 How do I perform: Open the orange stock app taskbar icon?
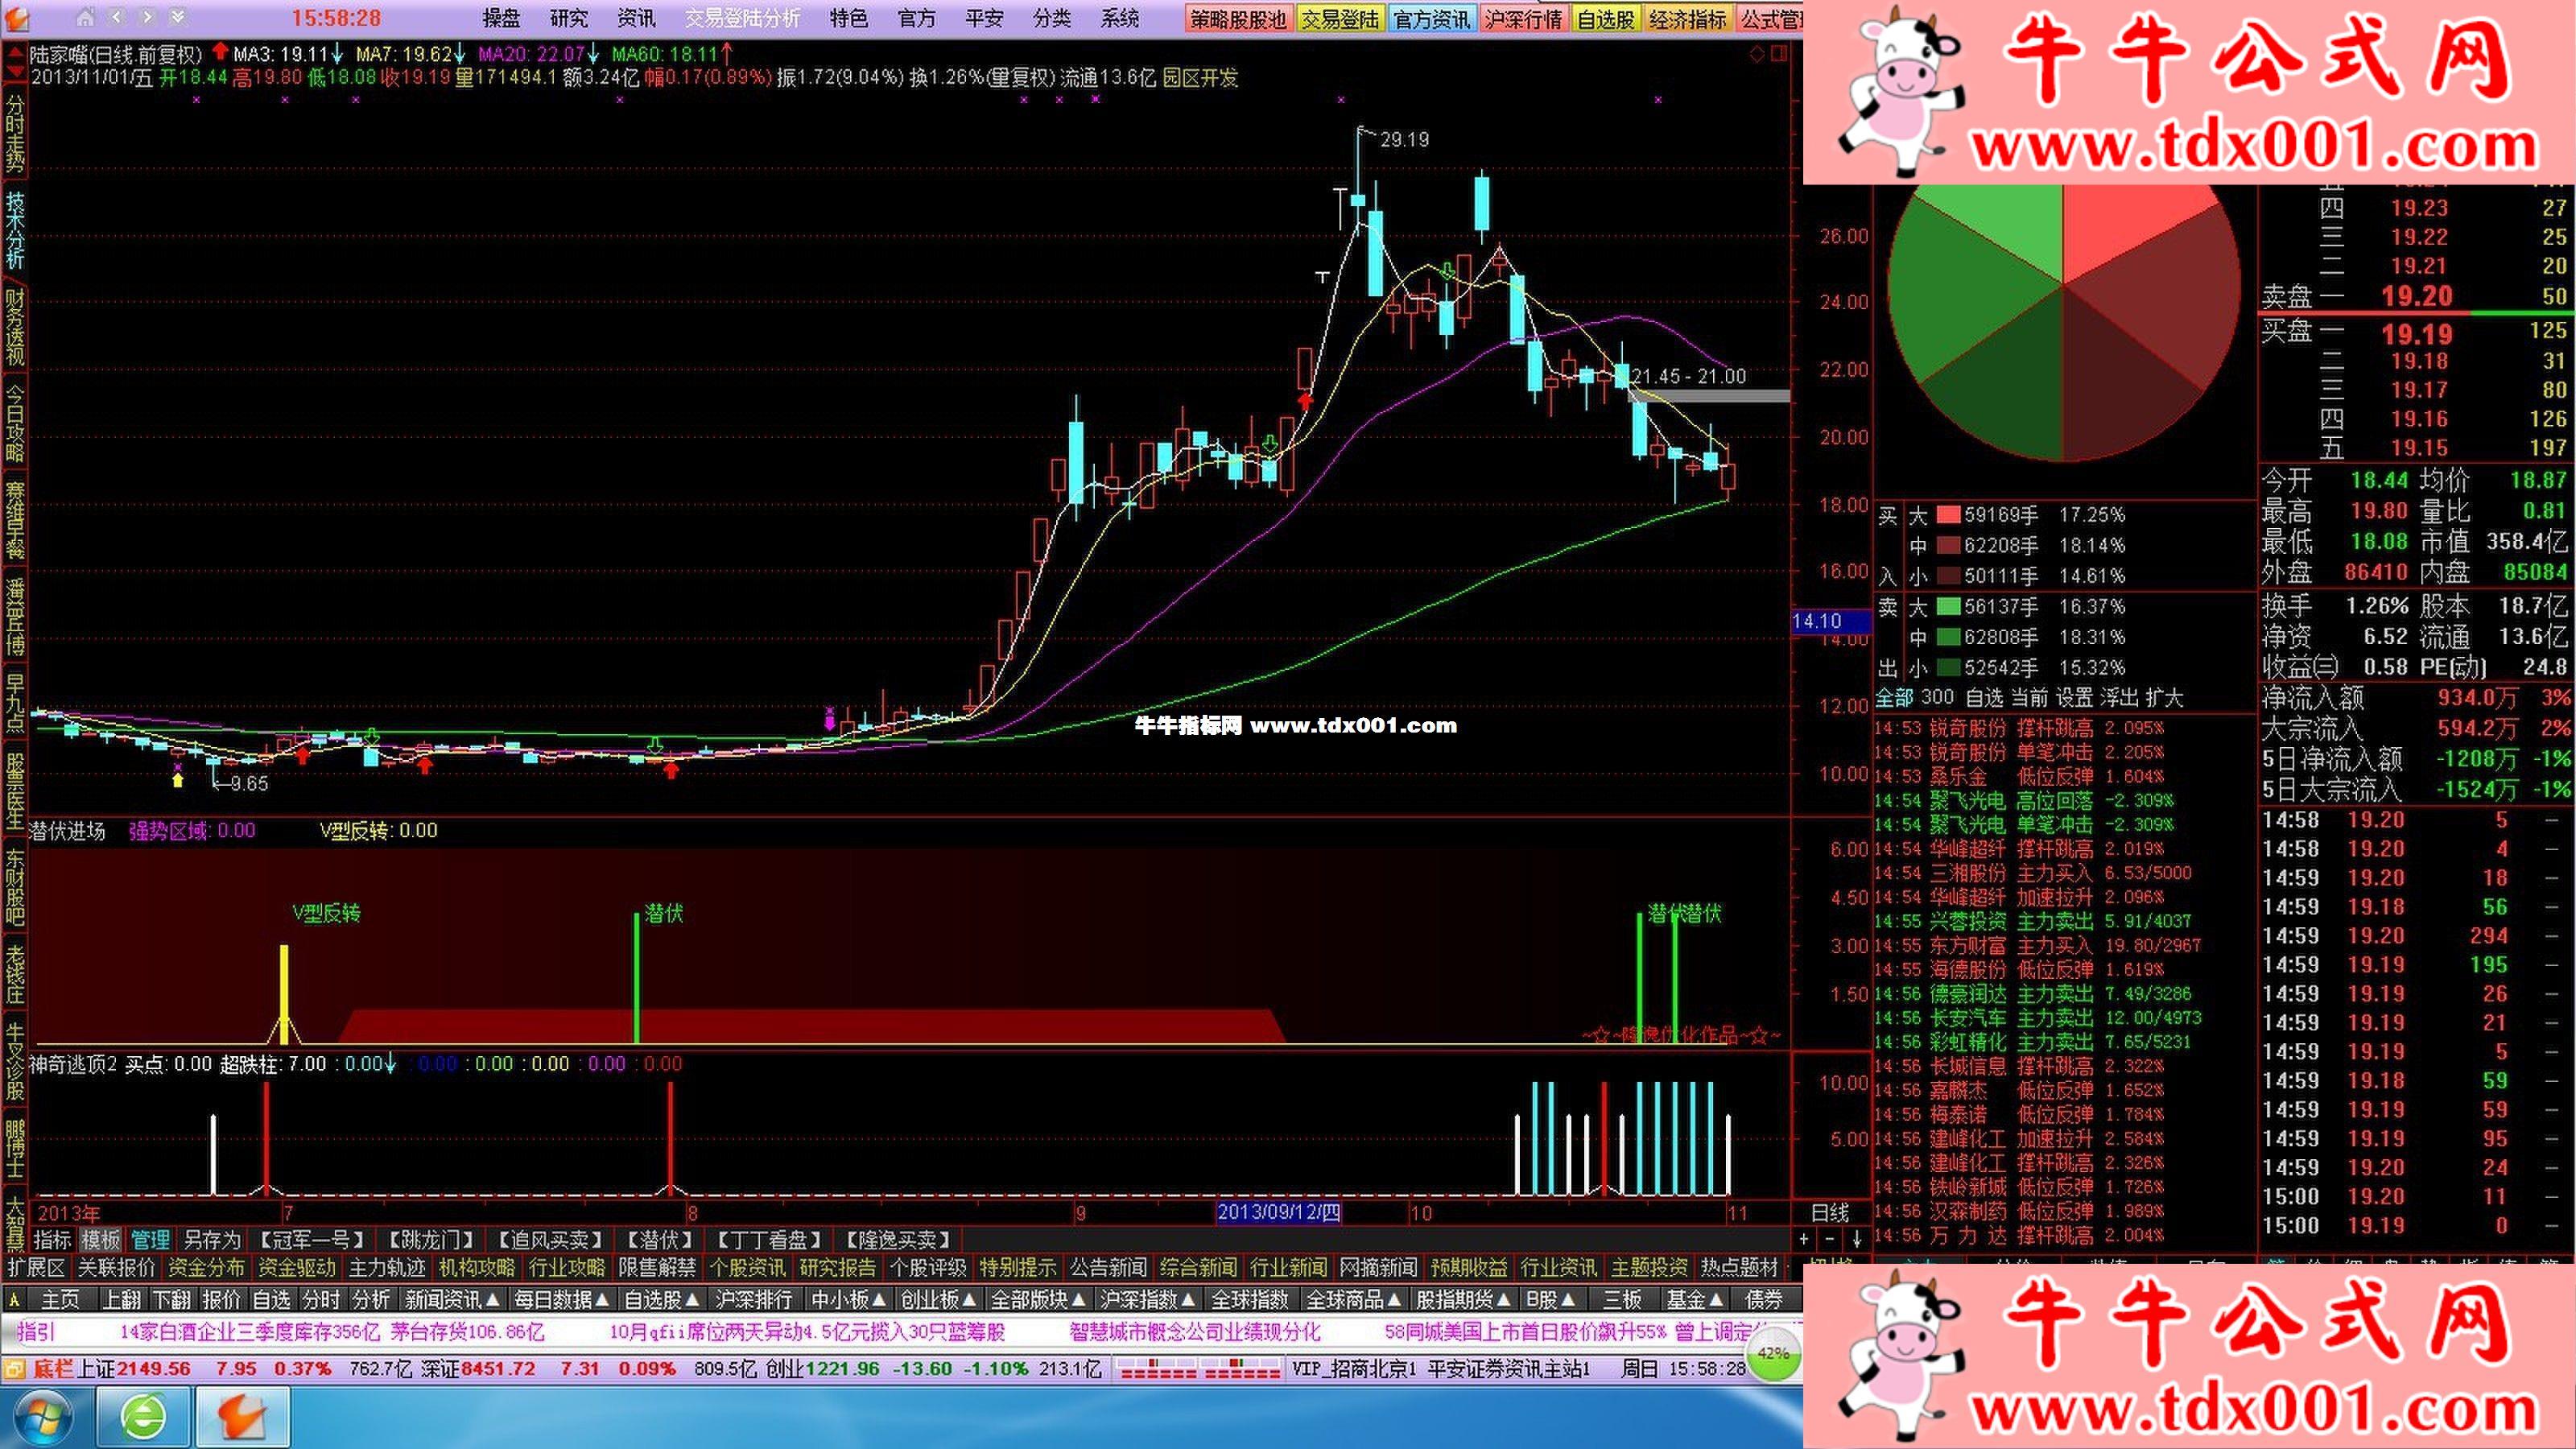tap(242, 1418)
